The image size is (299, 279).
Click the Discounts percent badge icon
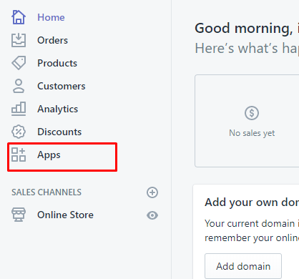coord(19,132)
